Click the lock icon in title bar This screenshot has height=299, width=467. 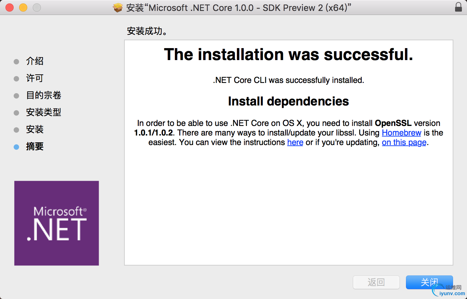[458, 7]
